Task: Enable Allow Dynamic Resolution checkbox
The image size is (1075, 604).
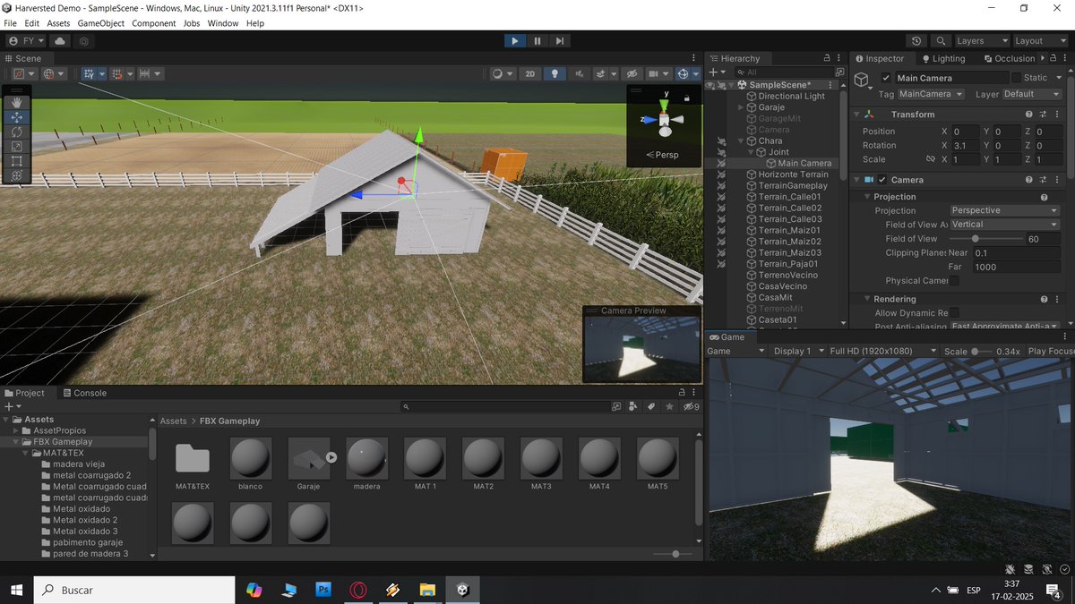Action: pyautogui.click(x=955, y=313)
